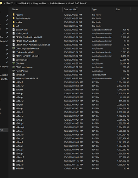This screenshot has height=178, width=138.
Task: Select the GPUPerfAPIDX11-x64.dll file icon
Action: tap(13, 56)
